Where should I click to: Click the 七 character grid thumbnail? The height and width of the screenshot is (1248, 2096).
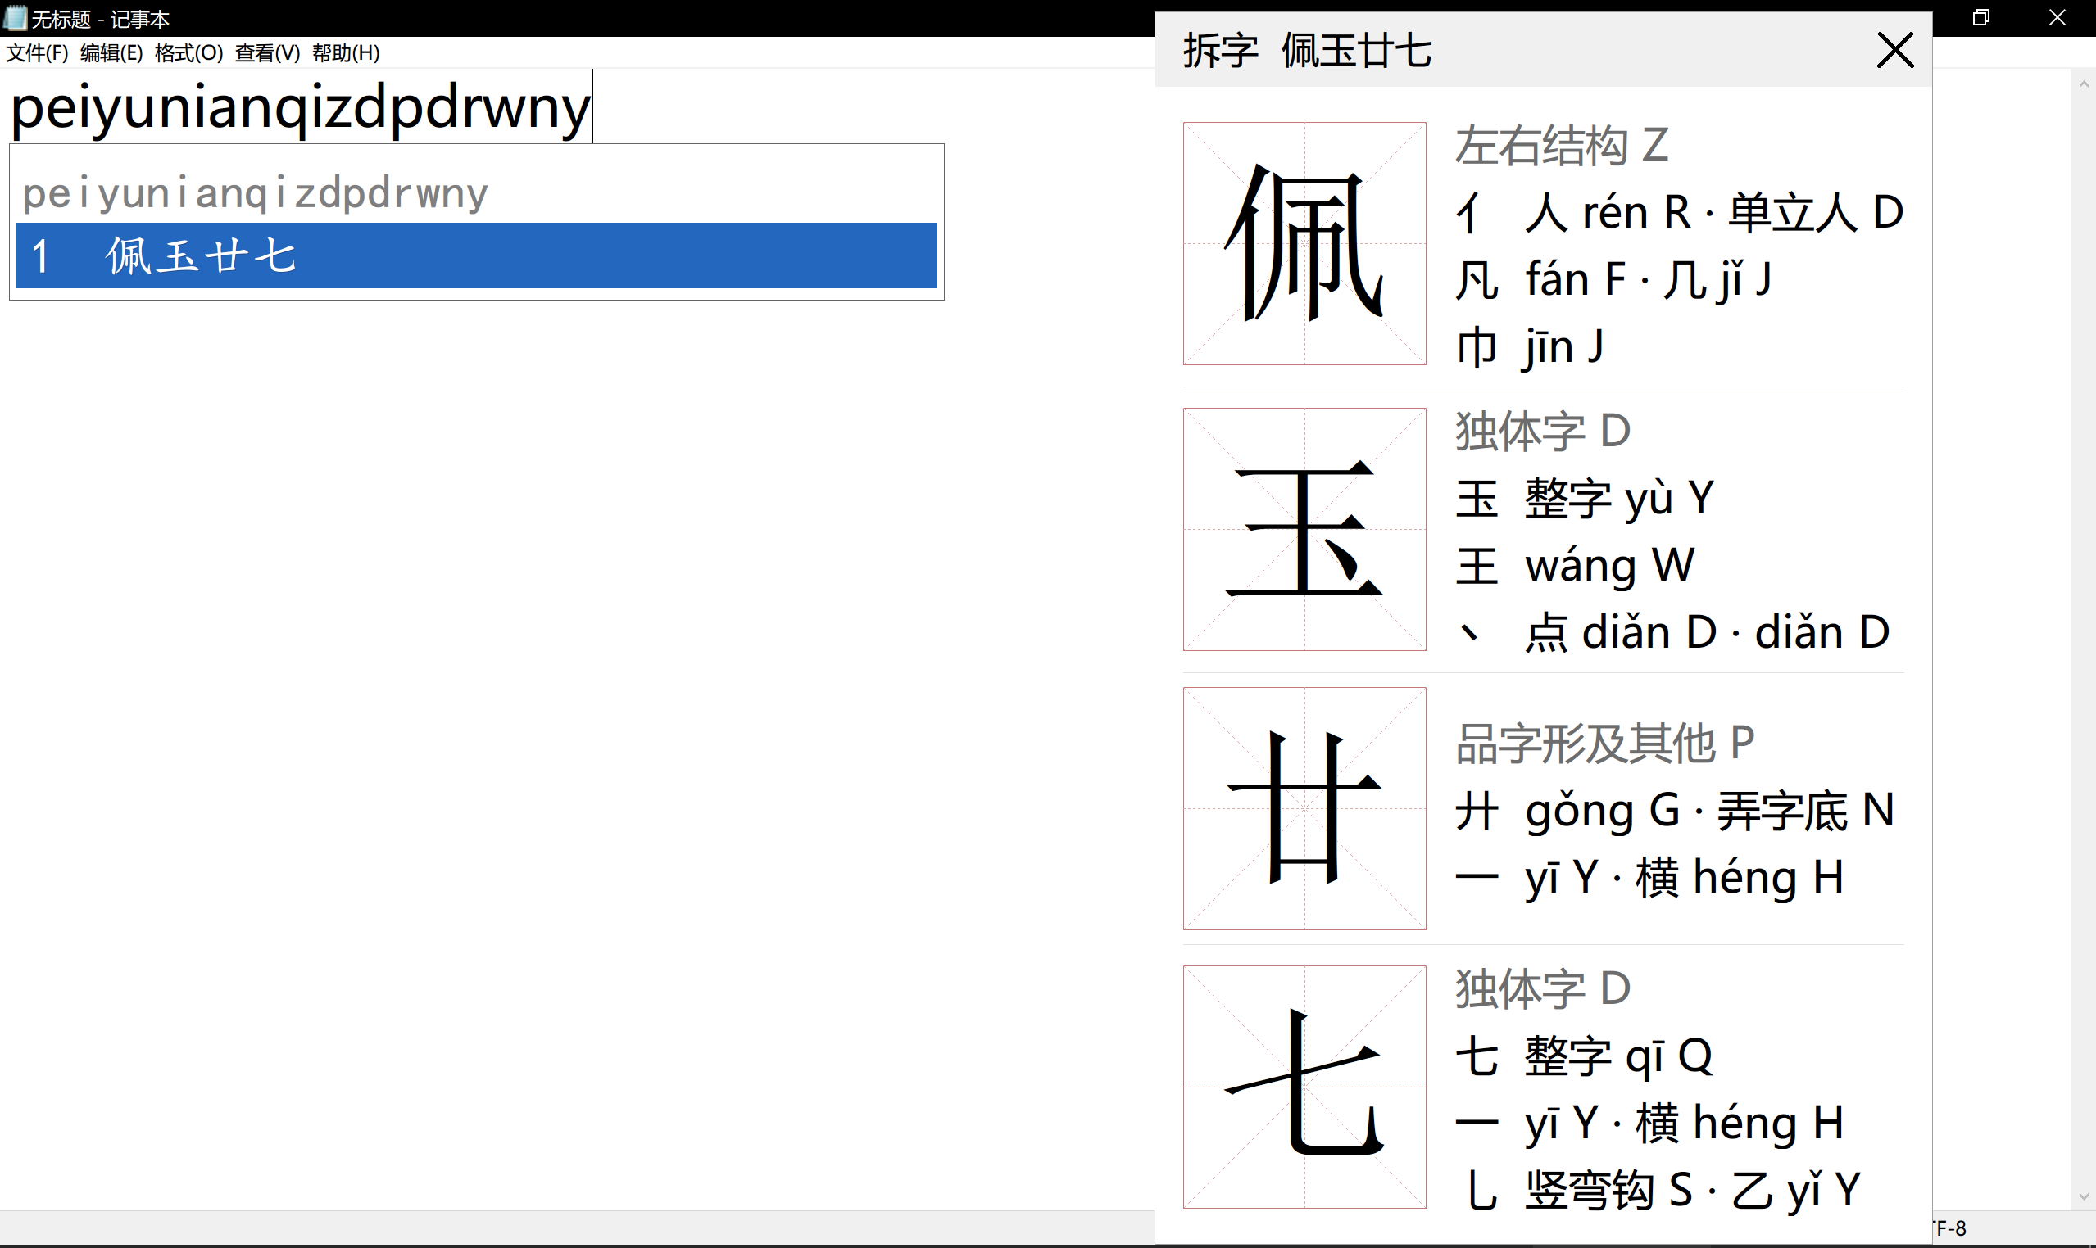(1304, 1087)
